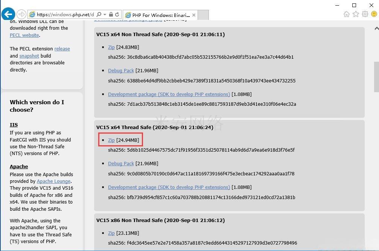Click the security lock icon
The width and height of the screenshot is (379, 251).
111,15
